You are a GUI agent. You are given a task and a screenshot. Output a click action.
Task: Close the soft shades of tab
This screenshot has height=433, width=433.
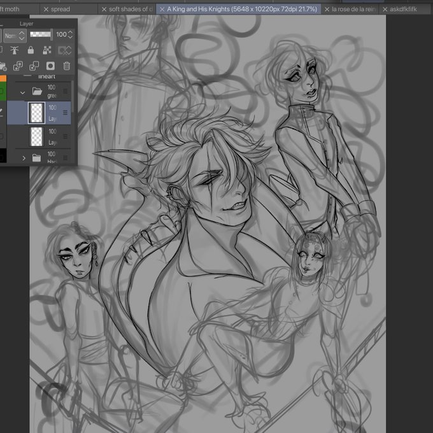point(104,10)
